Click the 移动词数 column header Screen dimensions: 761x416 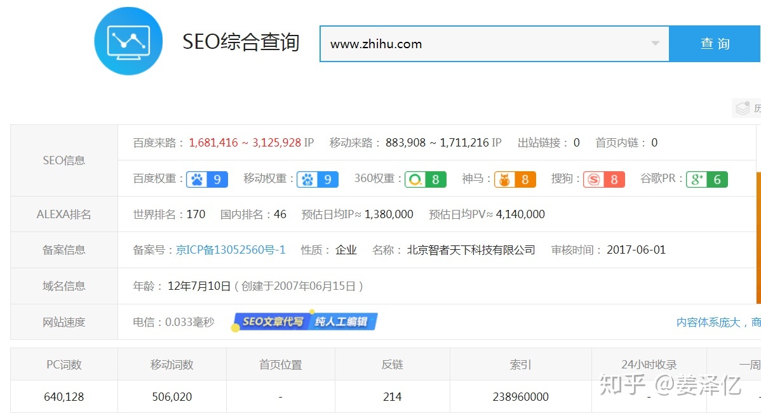172,365
